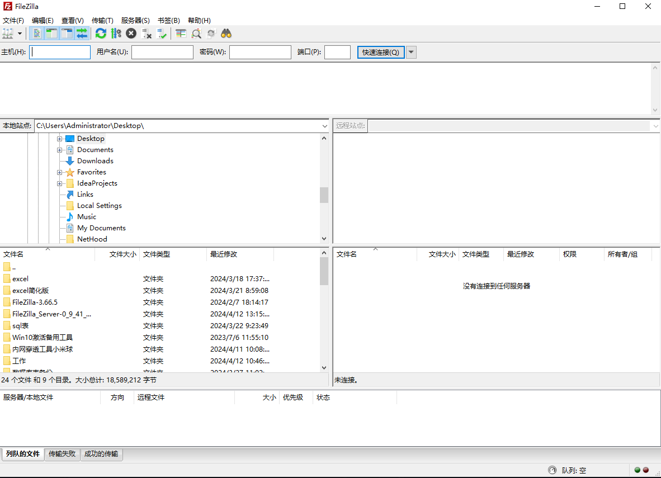Expand the Desktop tree node
Viewport: 661px width, 478px height.
pyautogui.click(x=59, y=139)
